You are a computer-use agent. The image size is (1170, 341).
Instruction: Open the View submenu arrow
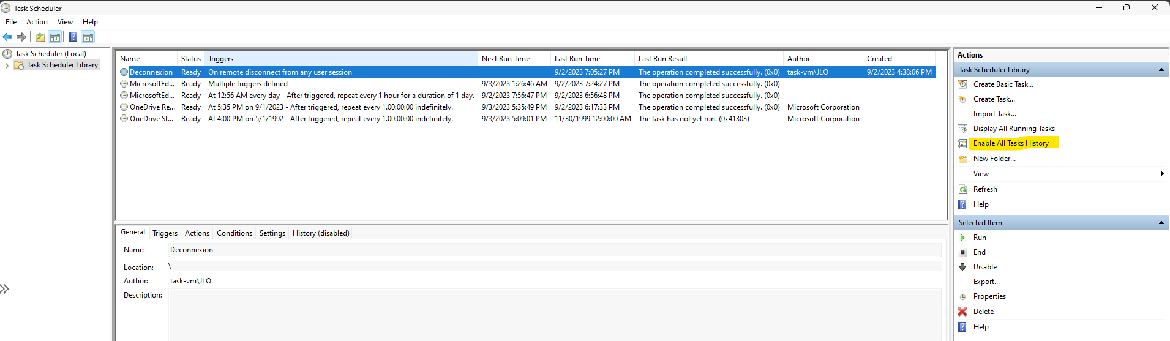[x=1162, y=174]
